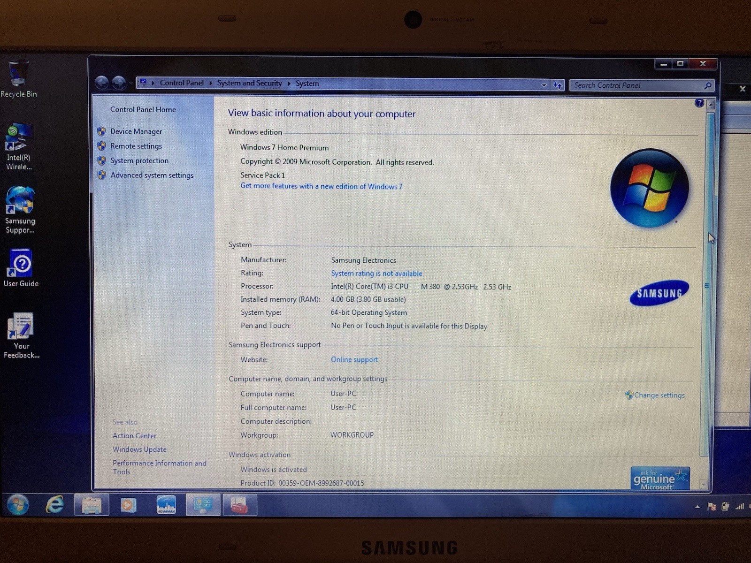Click the search magnifier icon
The image size is (751, 563).
tap(708, 85)
